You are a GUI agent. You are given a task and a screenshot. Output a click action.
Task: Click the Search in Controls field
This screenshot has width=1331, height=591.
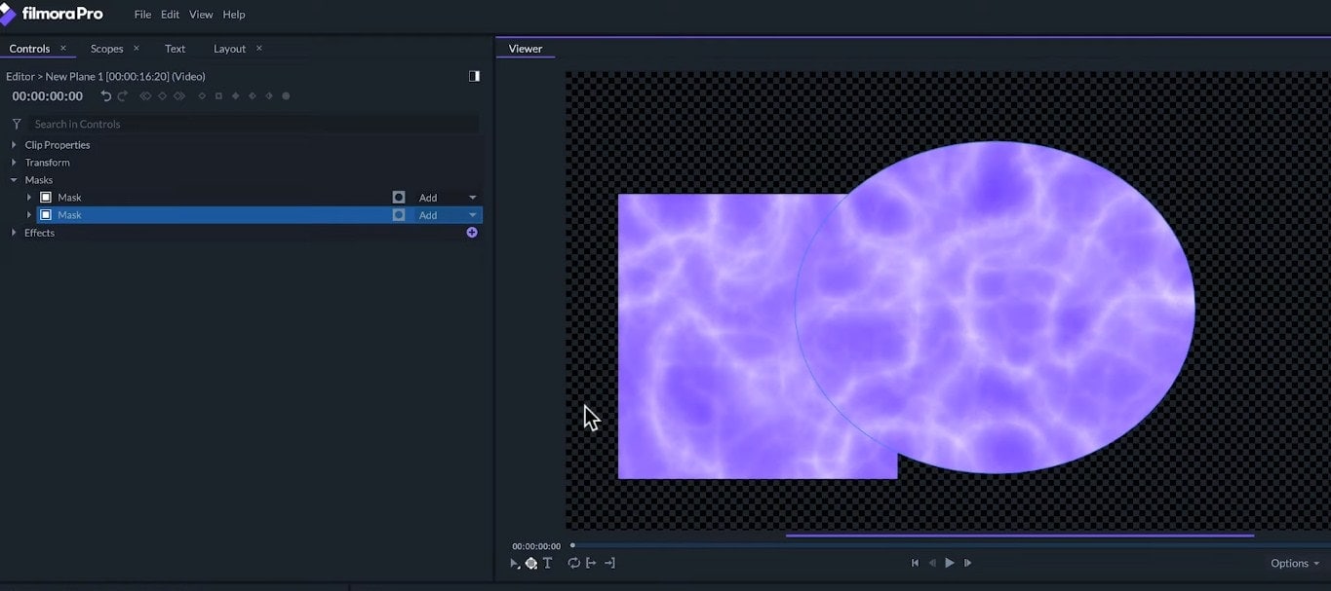pos(254,124)
